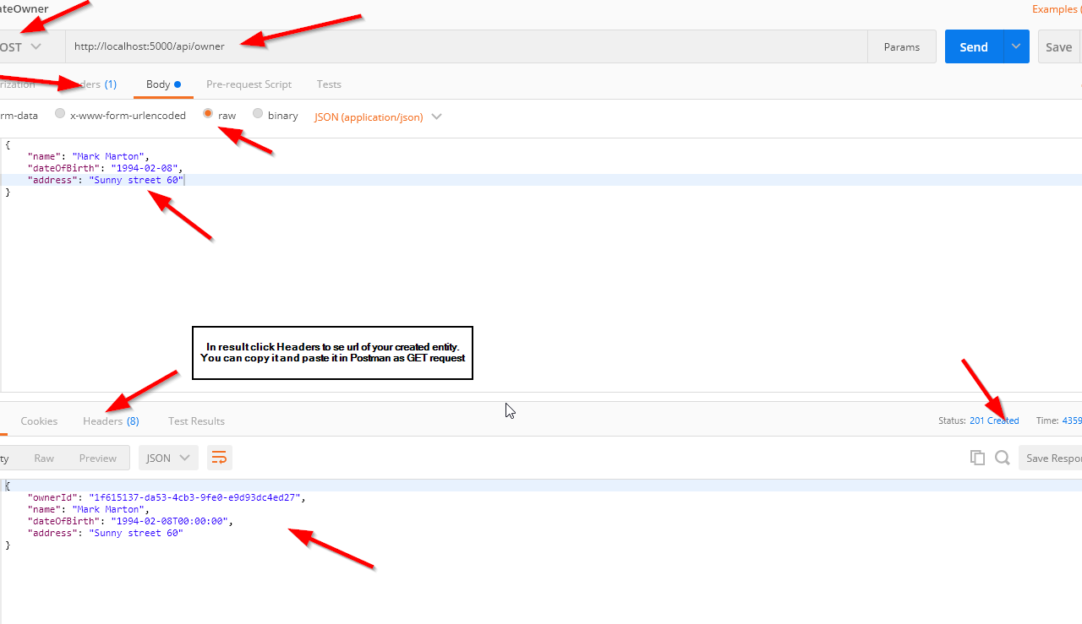The image size is (1082, 624).
Task: Click the request URL input field
Action: (465, 46)
